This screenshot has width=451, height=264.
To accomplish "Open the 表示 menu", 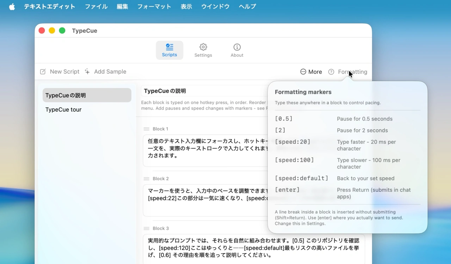I will point(186,7).
